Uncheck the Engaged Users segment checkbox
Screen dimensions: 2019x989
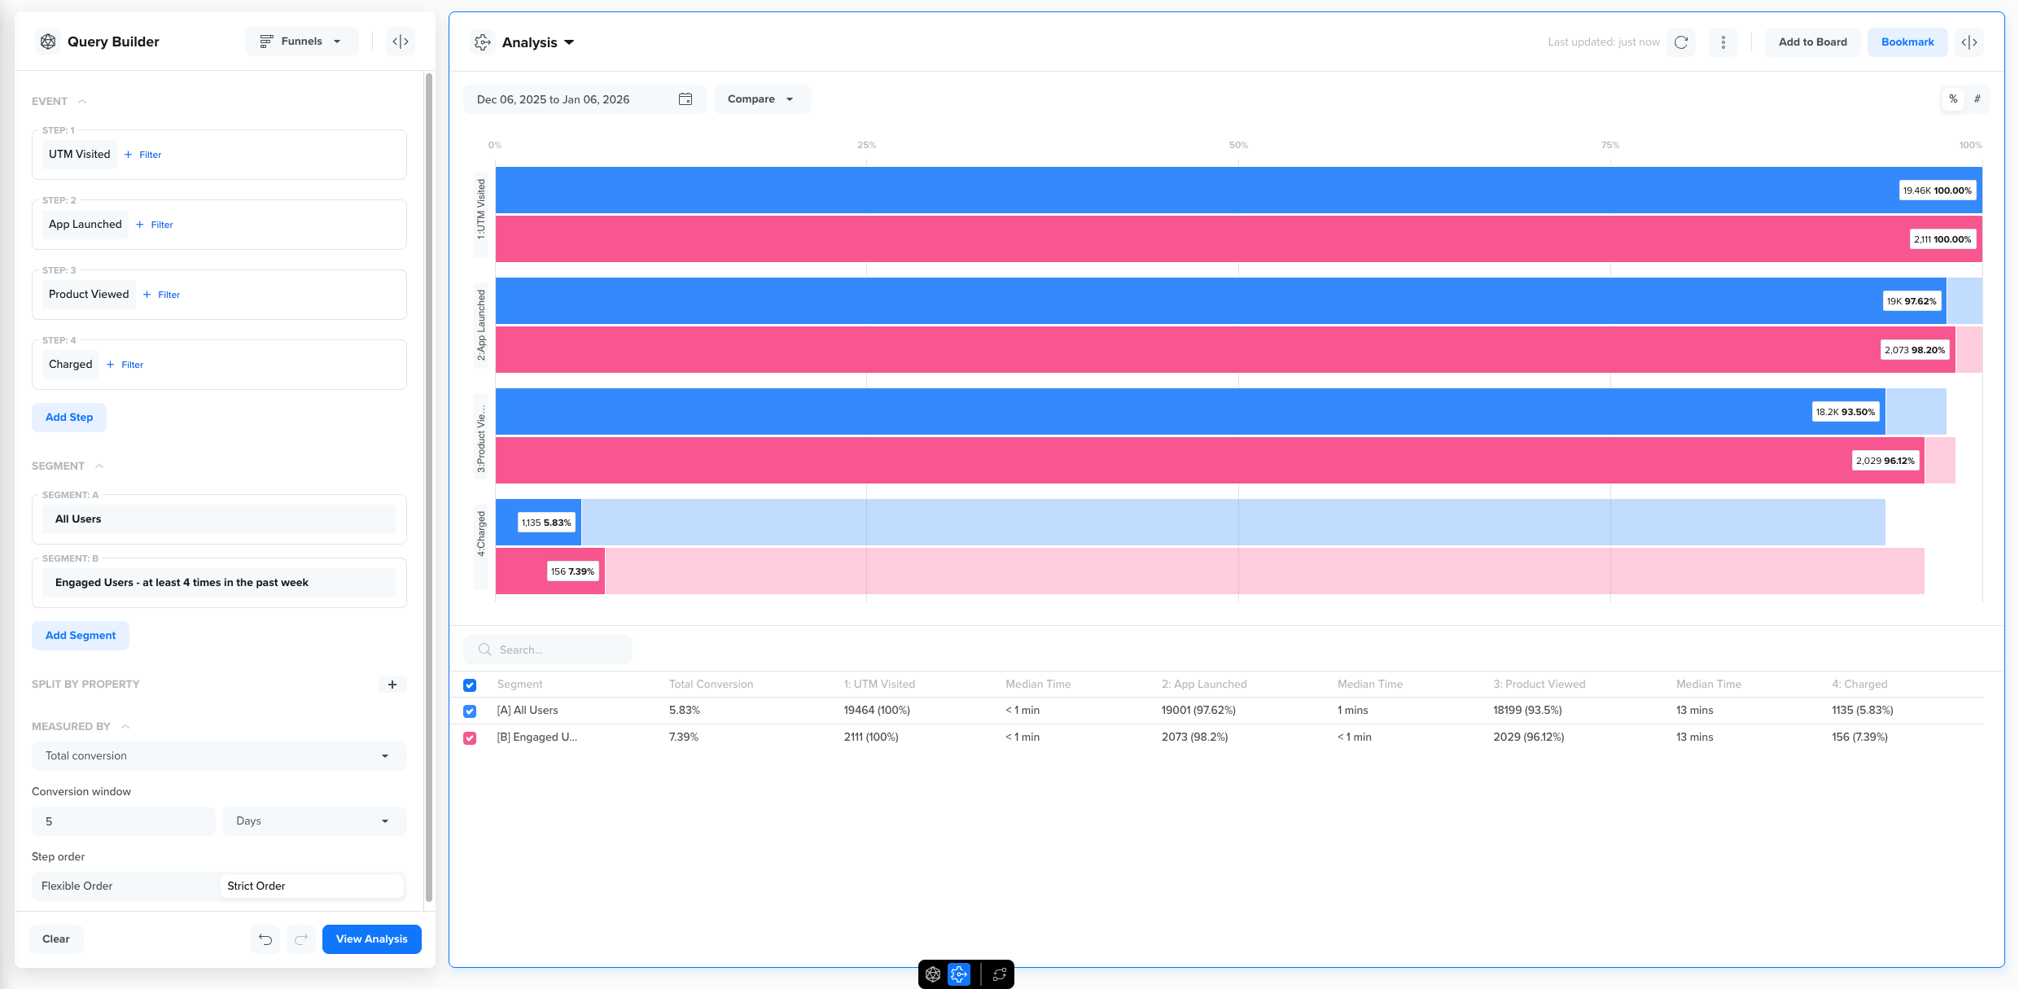coord(470,737)
